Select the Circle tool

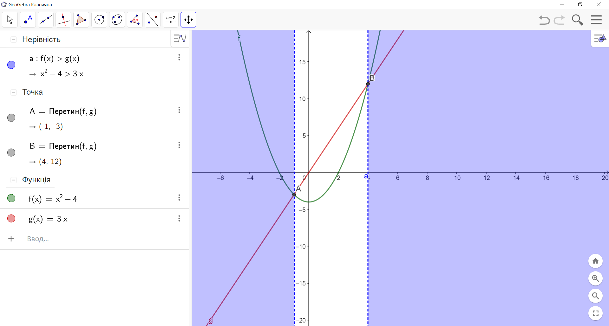(x=99, y=19)
